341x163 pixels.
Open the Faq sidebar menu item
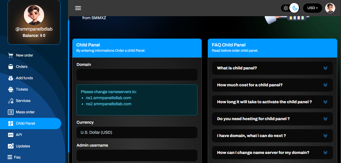[x=17, y=157]
